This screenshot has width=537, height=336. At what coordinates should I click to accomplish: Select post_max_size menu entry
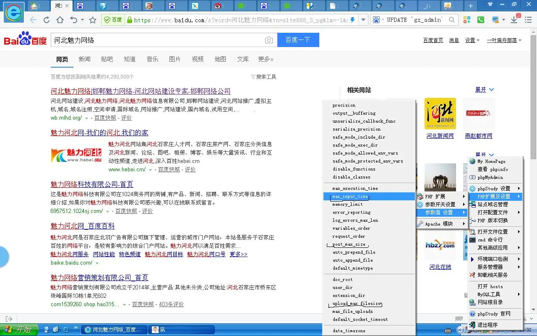click(369, 244)
